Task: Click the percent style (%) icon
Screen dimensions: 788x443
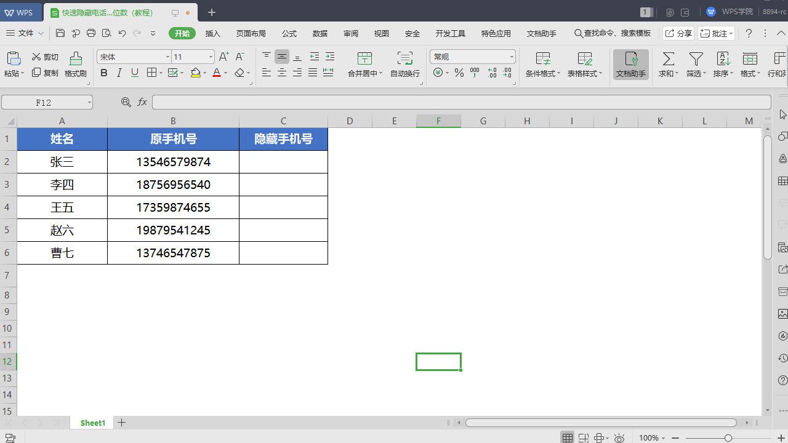Action: (459, 73)
